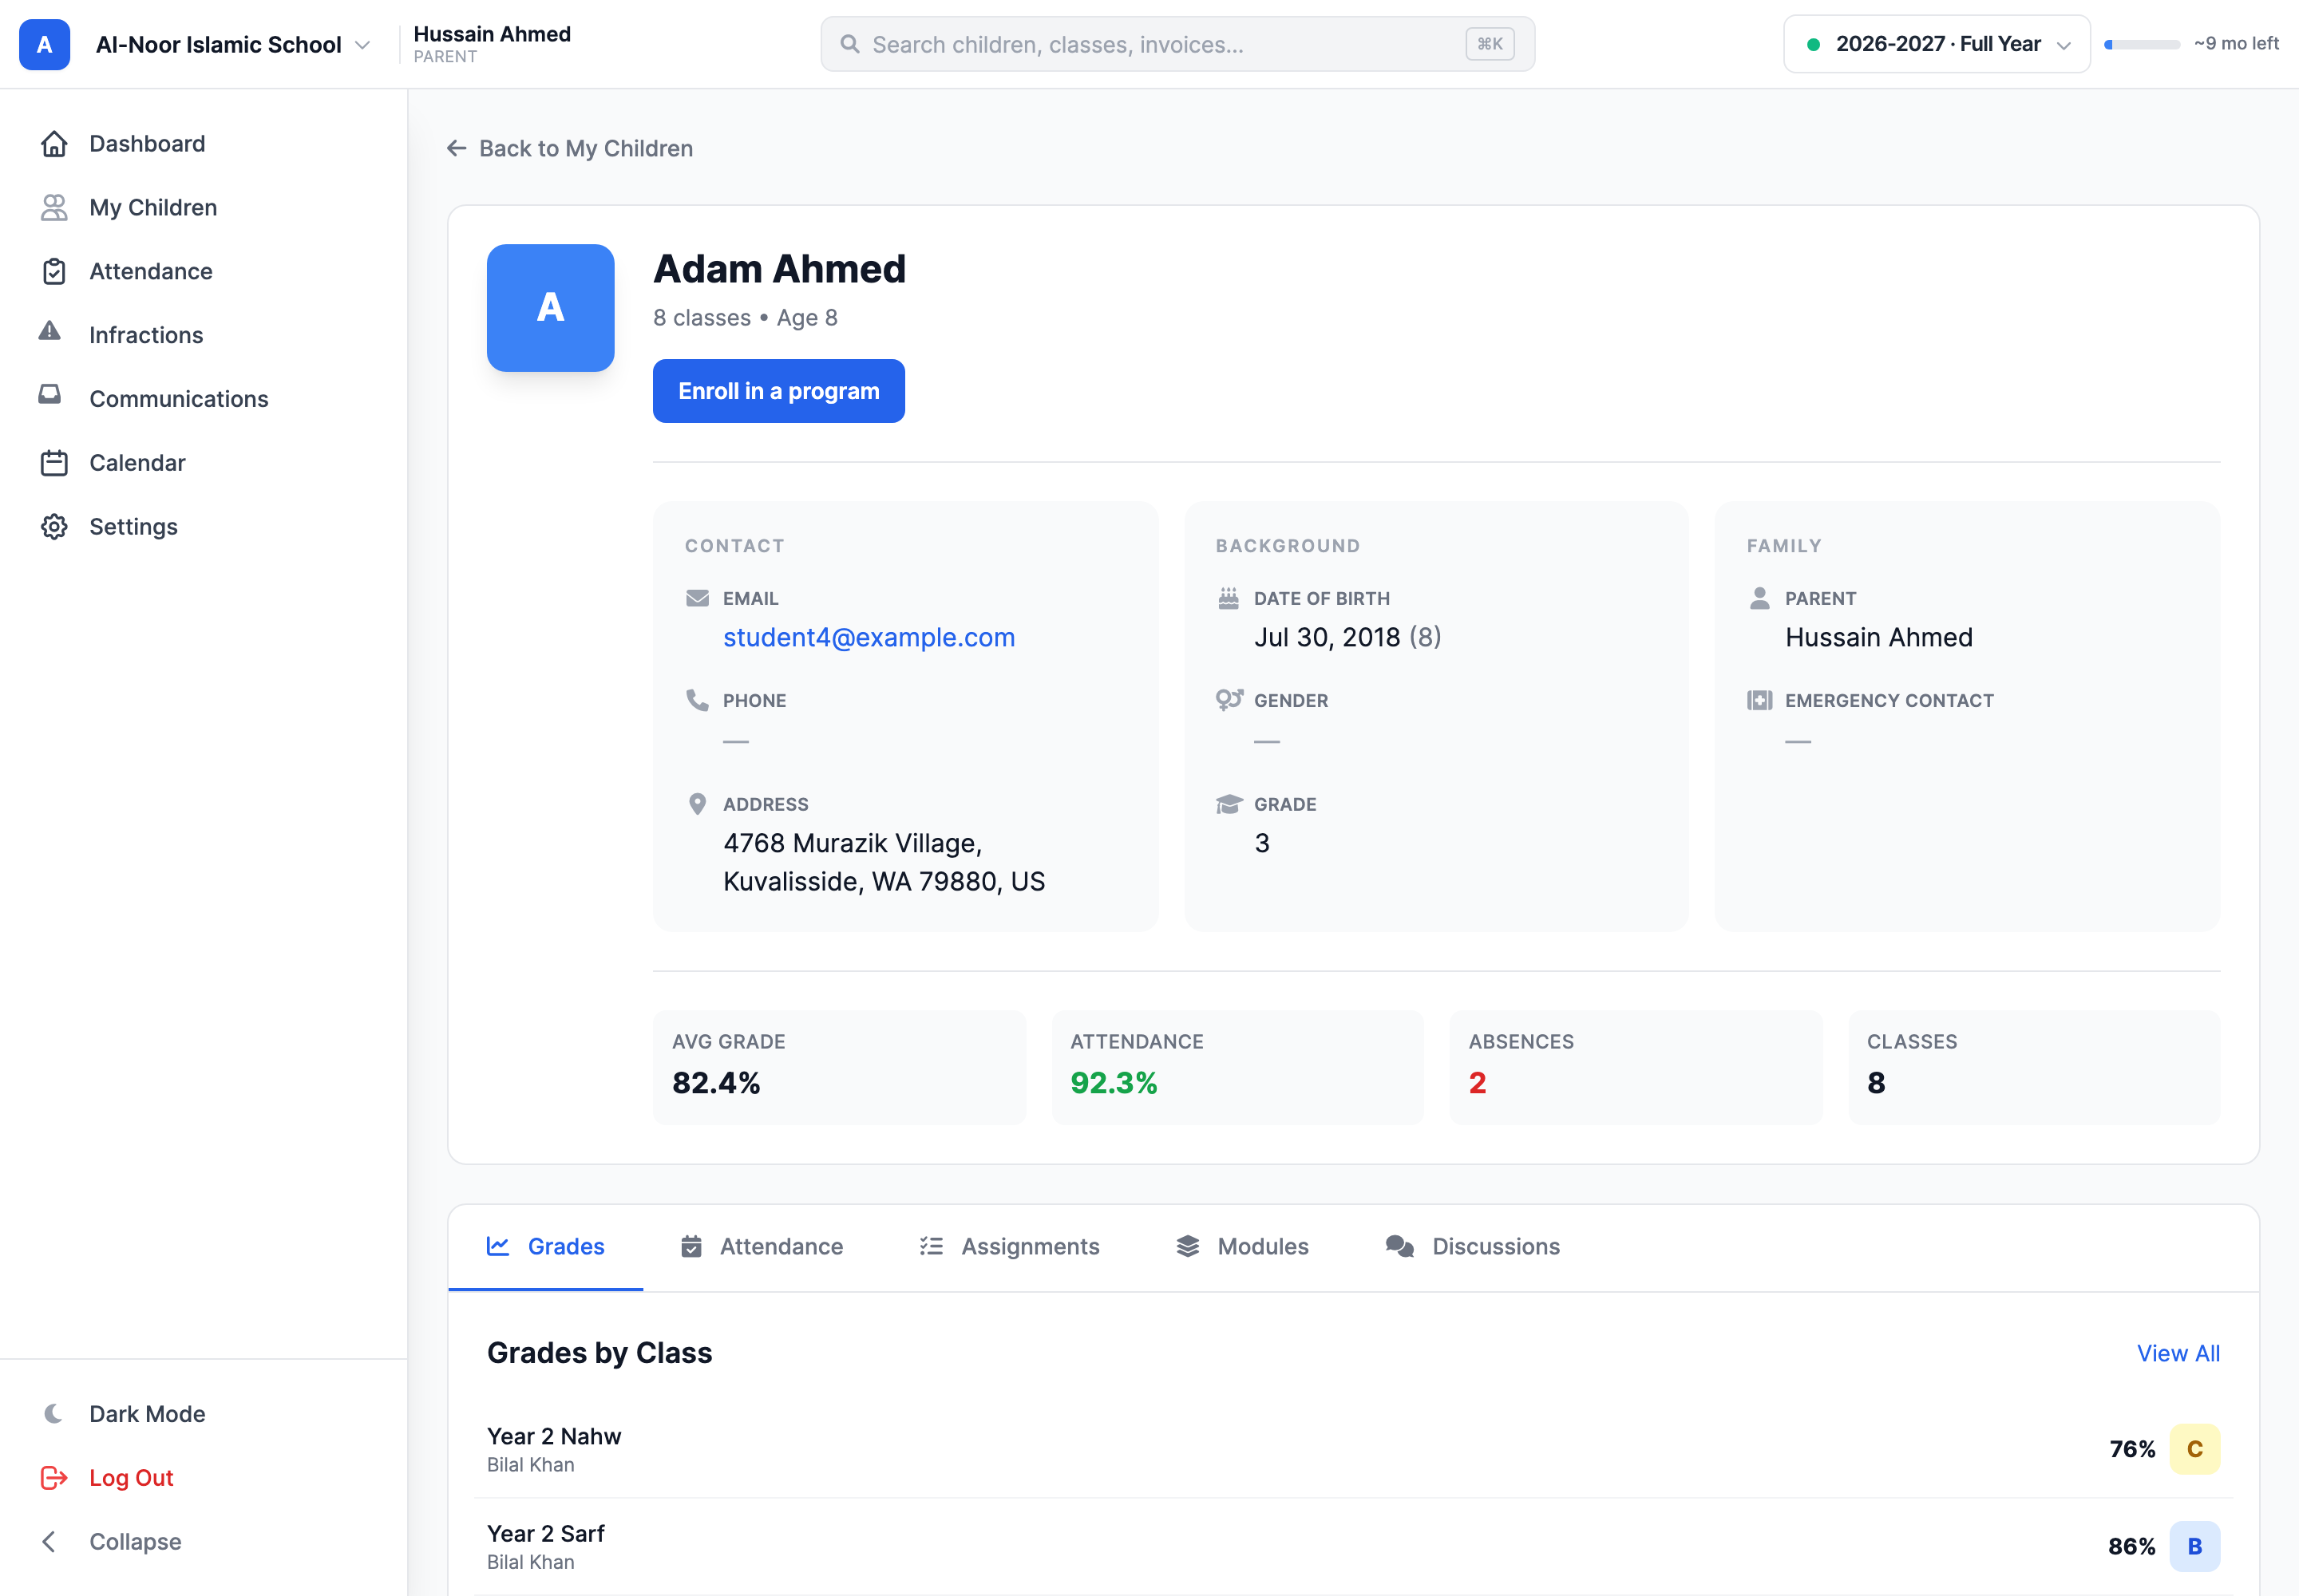The width and height of the screenshot is (2299, 1596).
Task: Open the Al-Noor Islamic School switcher
Action: [x=233, y=44]
